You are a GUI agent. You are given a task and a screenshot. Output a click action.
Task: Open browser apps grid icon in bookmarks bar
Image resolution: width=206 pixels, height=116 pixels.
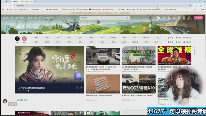pyautogui.click(x=3, y=10)
